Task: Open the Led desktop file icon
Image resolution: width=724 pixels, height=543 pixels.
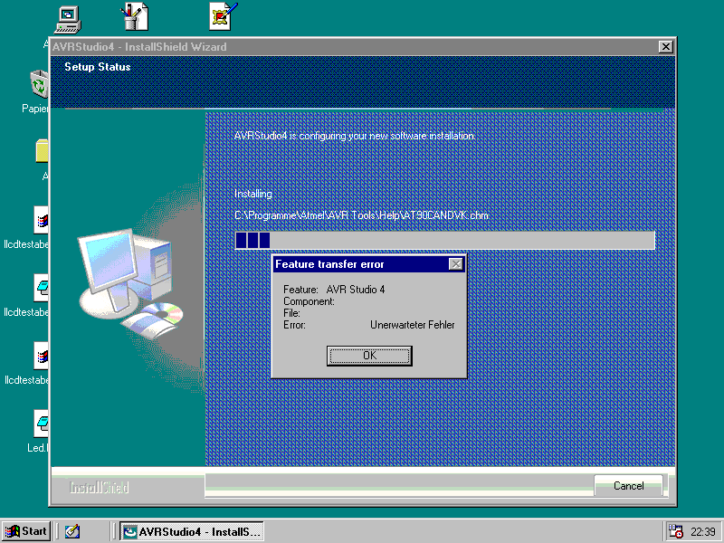Action: 41,424
